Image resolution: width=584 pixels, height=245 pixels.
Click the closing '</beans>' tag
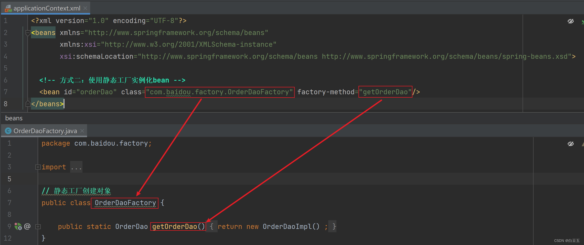47,104
